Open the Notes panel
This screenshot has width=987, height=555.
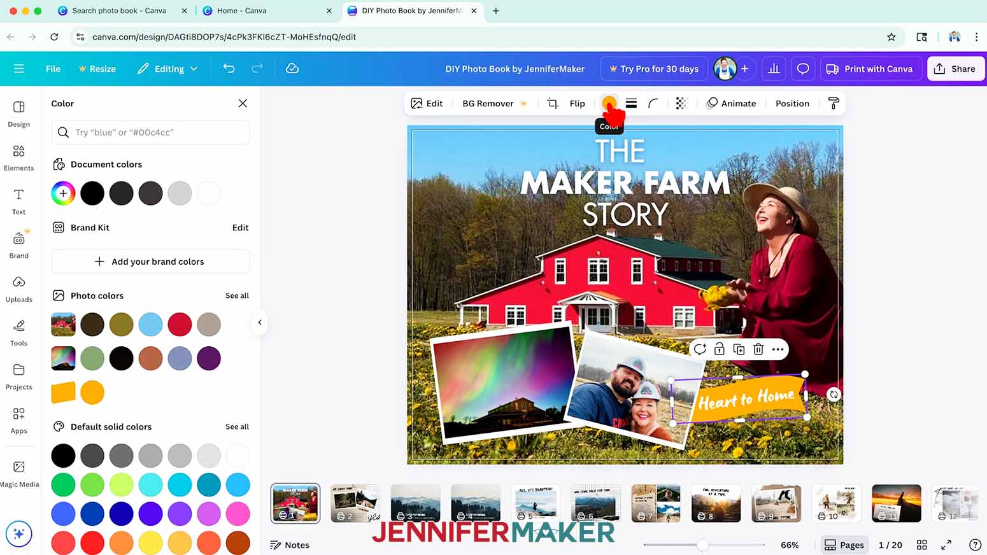pyautogui.click(x=290, y=545)
